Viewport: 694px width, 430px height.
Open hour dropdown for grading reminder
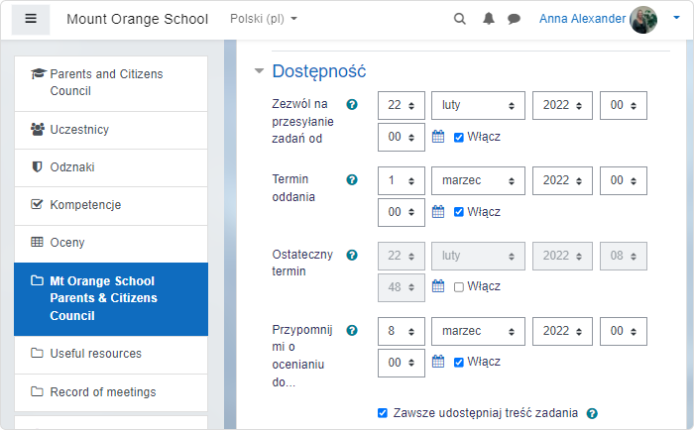point(624,331)
